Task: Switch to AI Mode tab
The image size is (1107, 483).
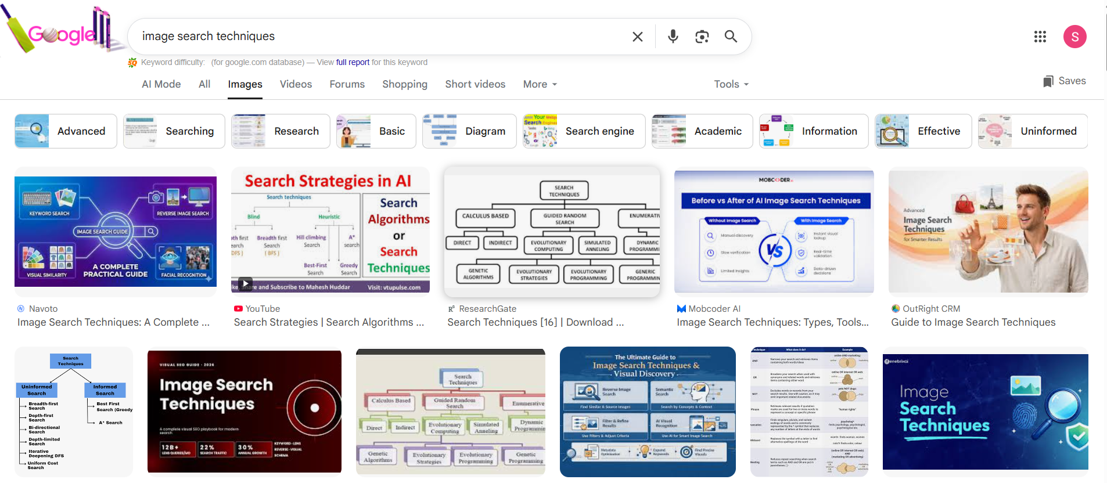Action: pyautogui.click(x=161, y=84)
